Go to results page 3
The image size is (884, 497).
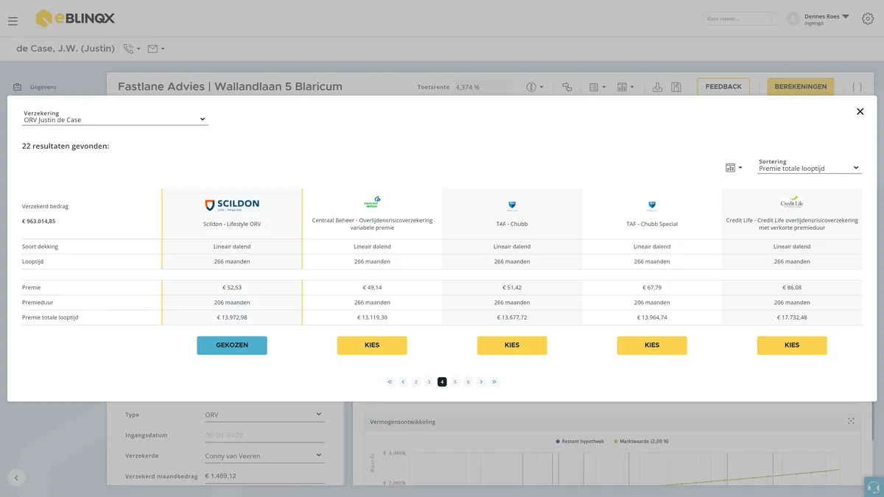pyautogui.click(x=429, y=381)
